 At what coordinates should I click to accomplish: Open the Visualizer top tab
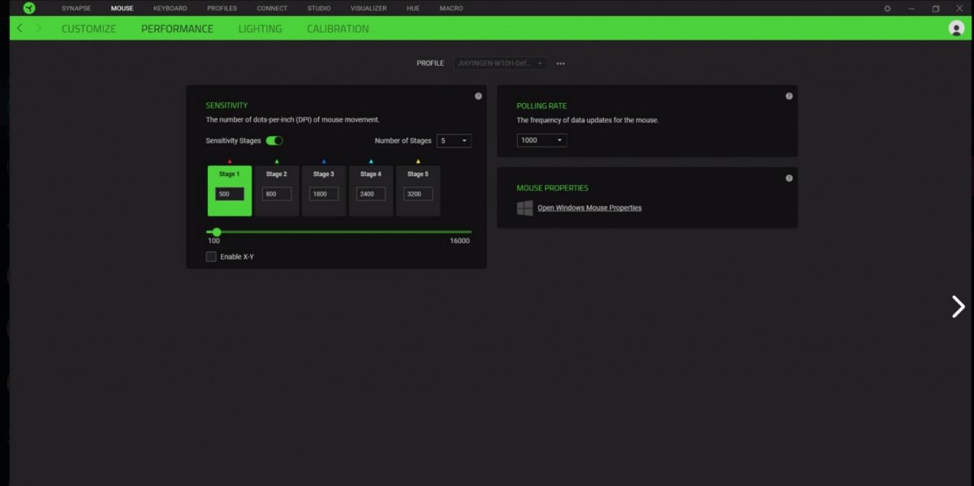tap(368, 8)
